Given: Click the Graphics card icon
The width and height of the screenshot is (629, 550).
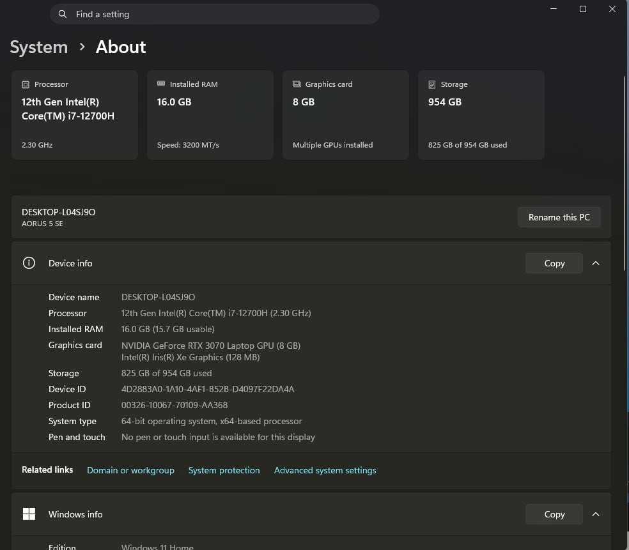Looking at the screenshot, I should click(297, 84).
